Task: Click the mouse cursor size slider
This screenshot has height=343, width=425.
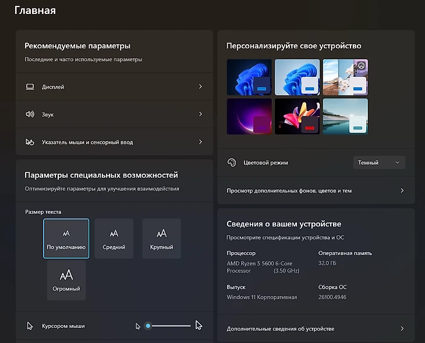Action: [x=169, y=326]
